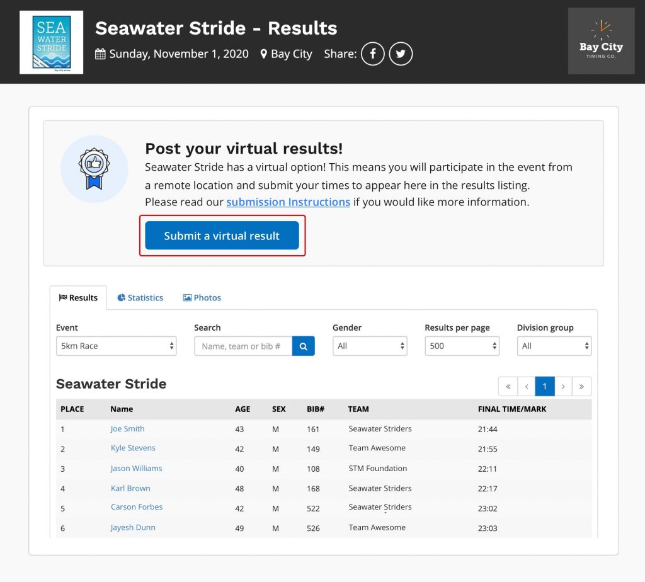Go to the last results page

(581, 386)
